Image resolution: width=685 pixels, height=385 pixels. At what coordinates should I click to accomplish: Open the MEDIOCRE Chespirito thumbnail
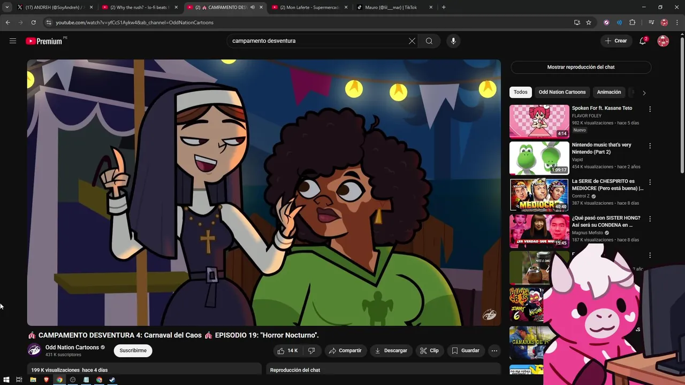coord(539,195)
